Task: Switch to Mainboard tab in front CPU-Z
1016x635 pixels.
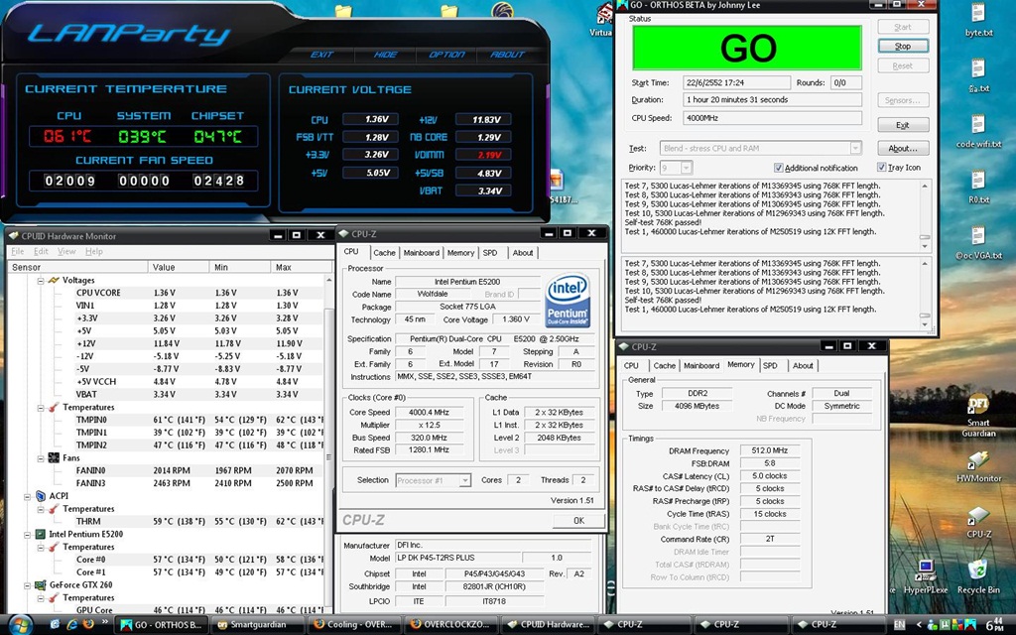Action: 421,253
